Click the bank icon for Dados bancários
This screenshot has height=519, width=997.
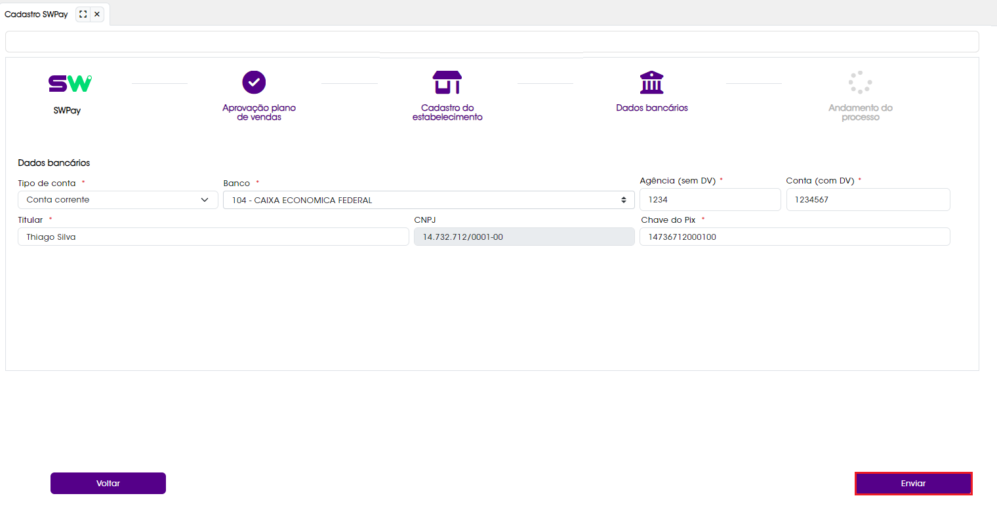click(651, 81)
